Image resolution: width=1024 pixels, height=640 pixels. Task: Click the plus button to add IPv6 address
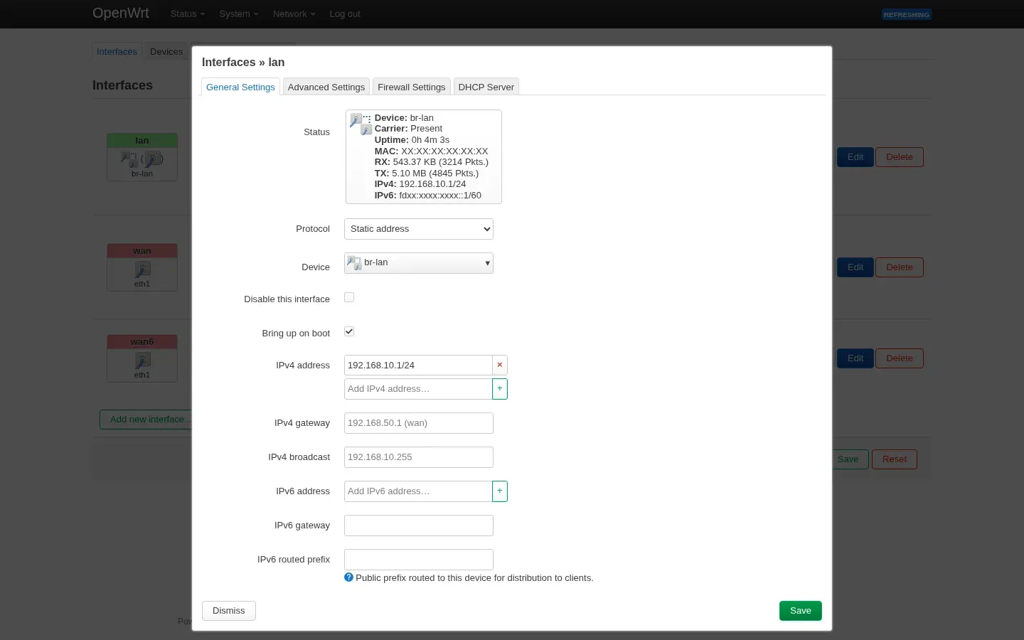coord(500,491)
